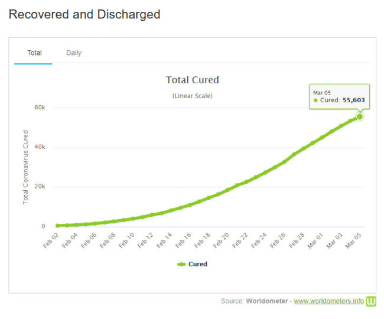Click the Feb 02 x-axis label
Image resolution: width=384 pixels, height=319 pixels.
(52, 240)
